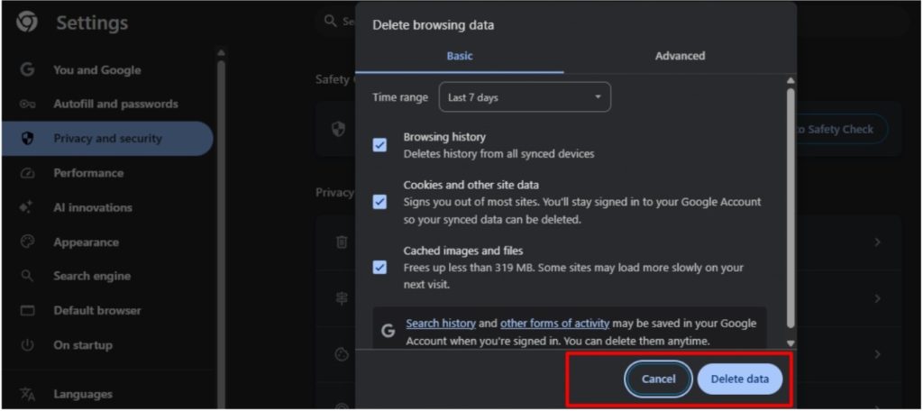Expand third Privacy row chevron behind dialog
The image size is (923, 411).
tap(877, 354)
